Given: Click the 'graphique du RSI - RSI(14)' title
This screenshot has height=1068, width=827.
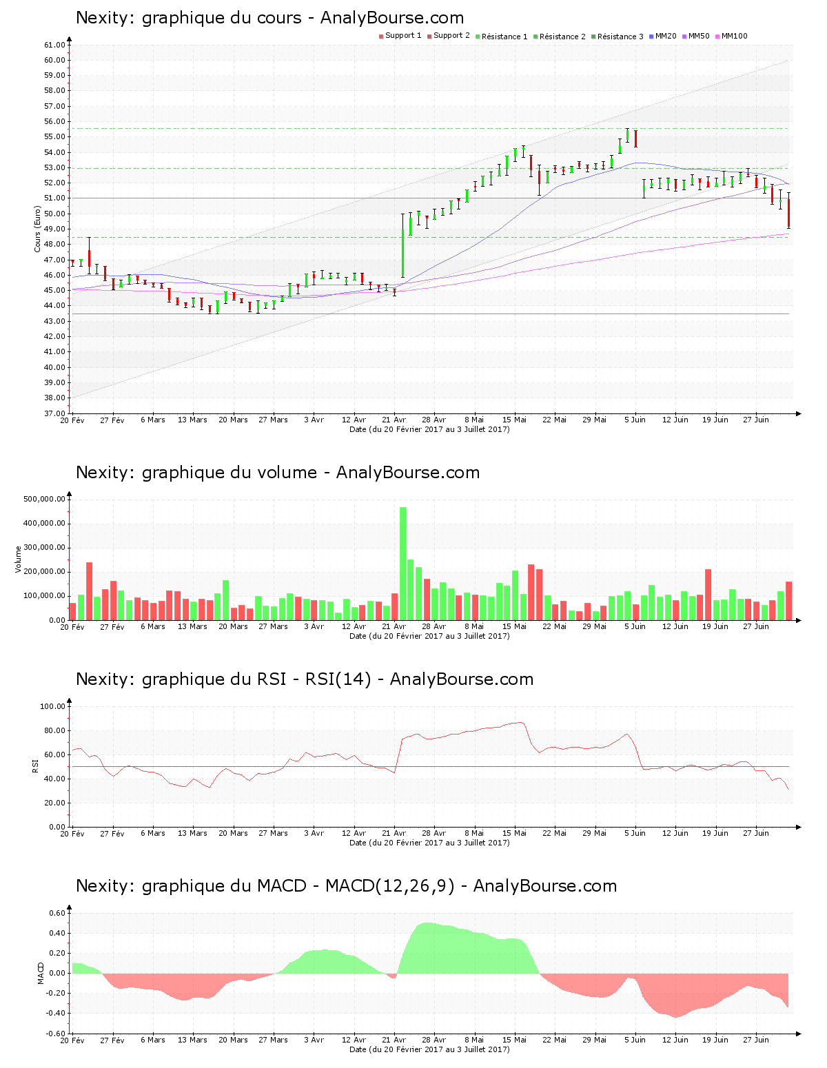Looking at the screenshot, I should point(305,679).
